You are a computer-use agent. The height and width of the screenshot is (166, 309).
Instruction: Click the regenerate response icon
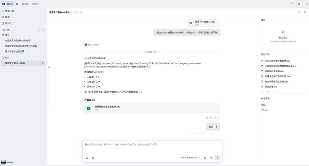click(219, 118)
